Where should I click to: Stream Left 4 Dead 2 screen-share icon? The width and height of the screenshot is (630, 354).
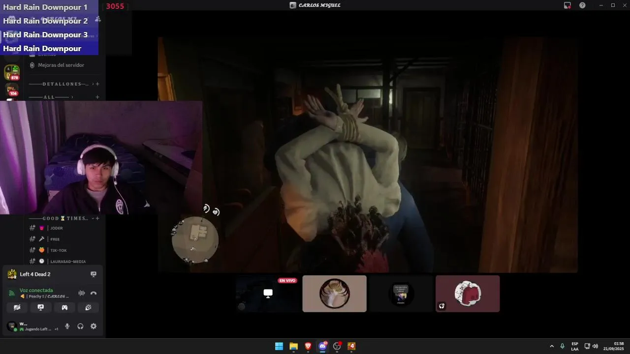click(94, 274)
